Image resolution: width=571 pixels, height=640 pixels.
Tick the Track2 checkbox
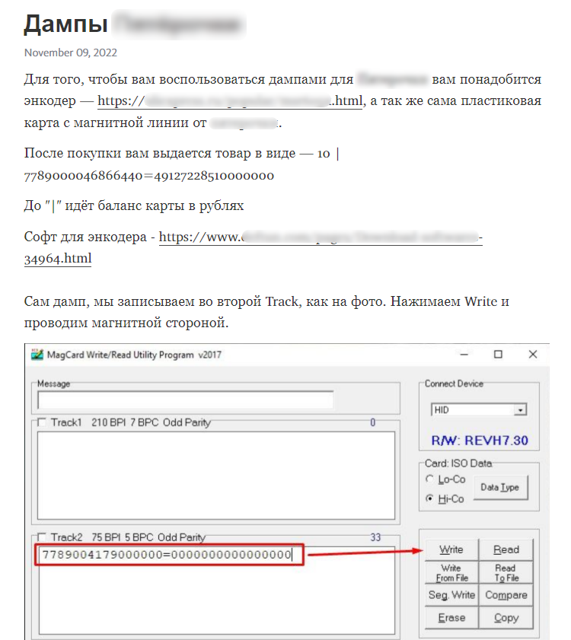pos(42,537)
